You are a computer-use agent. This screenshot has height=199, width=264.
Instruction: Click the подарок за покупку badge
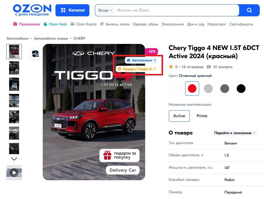point(119,155)
